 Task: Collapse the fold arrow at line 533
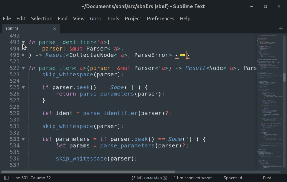23,139
